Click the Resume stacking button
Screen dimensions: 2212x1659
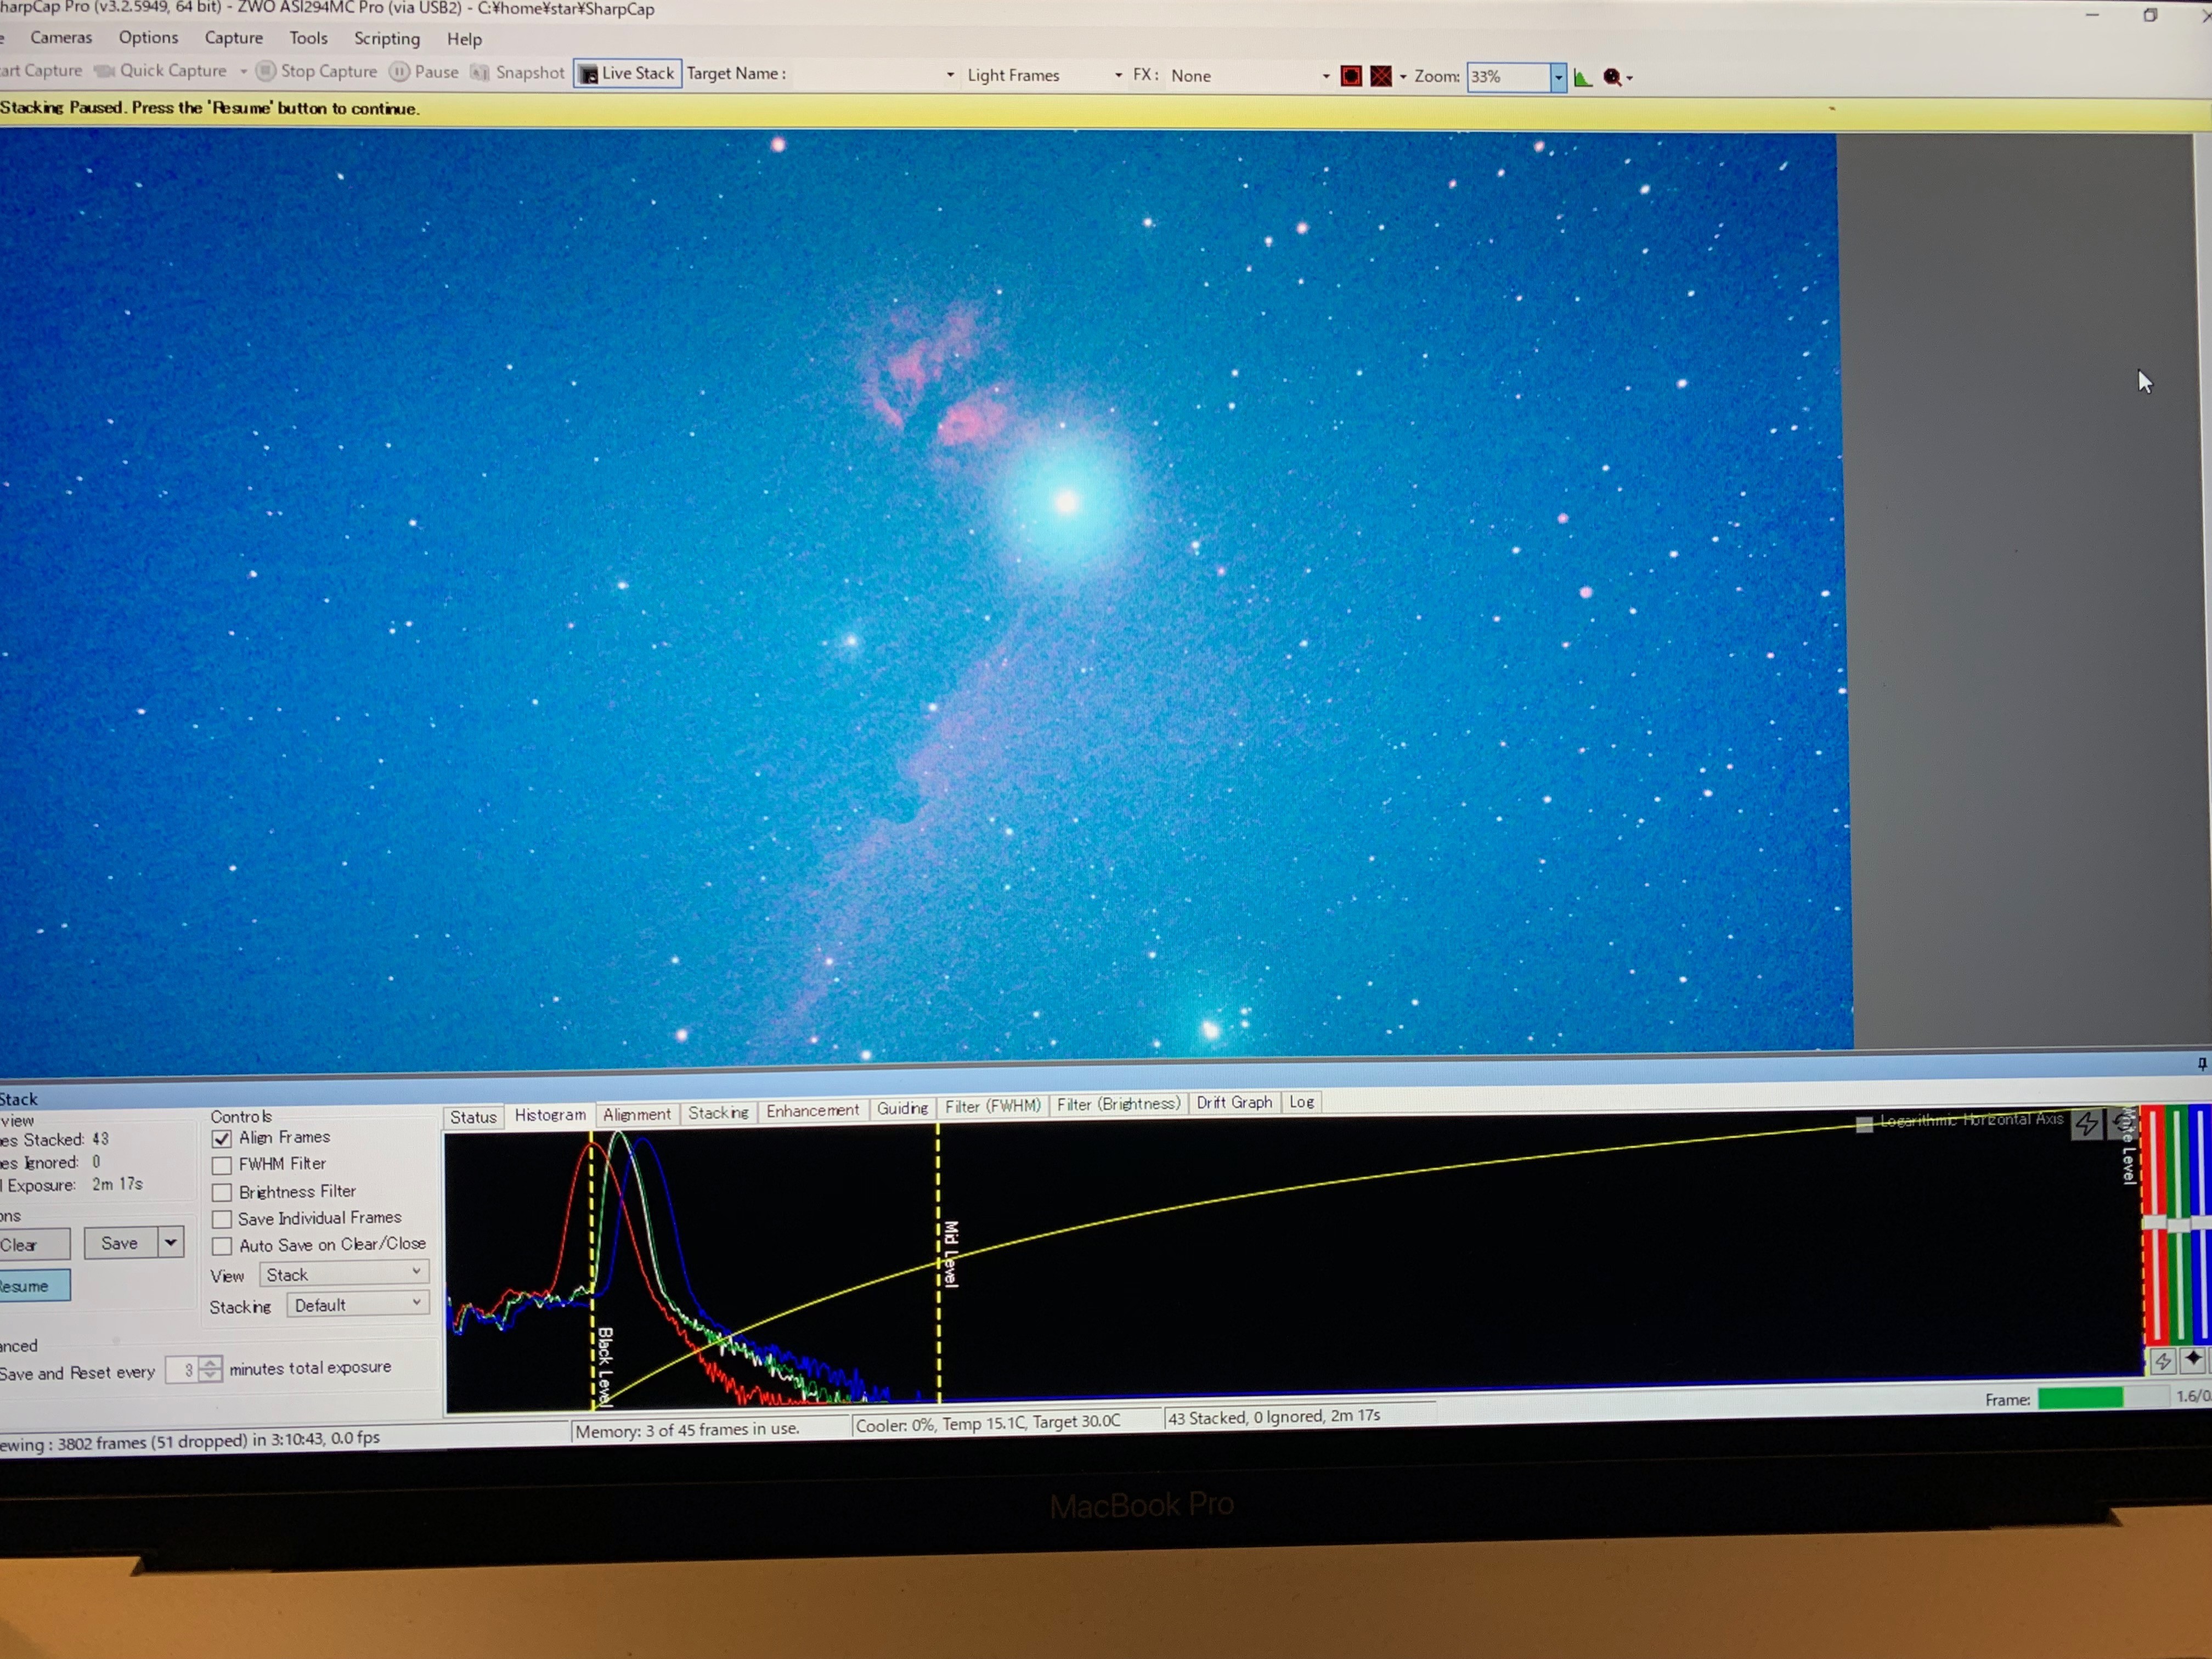coord(30,1286)
